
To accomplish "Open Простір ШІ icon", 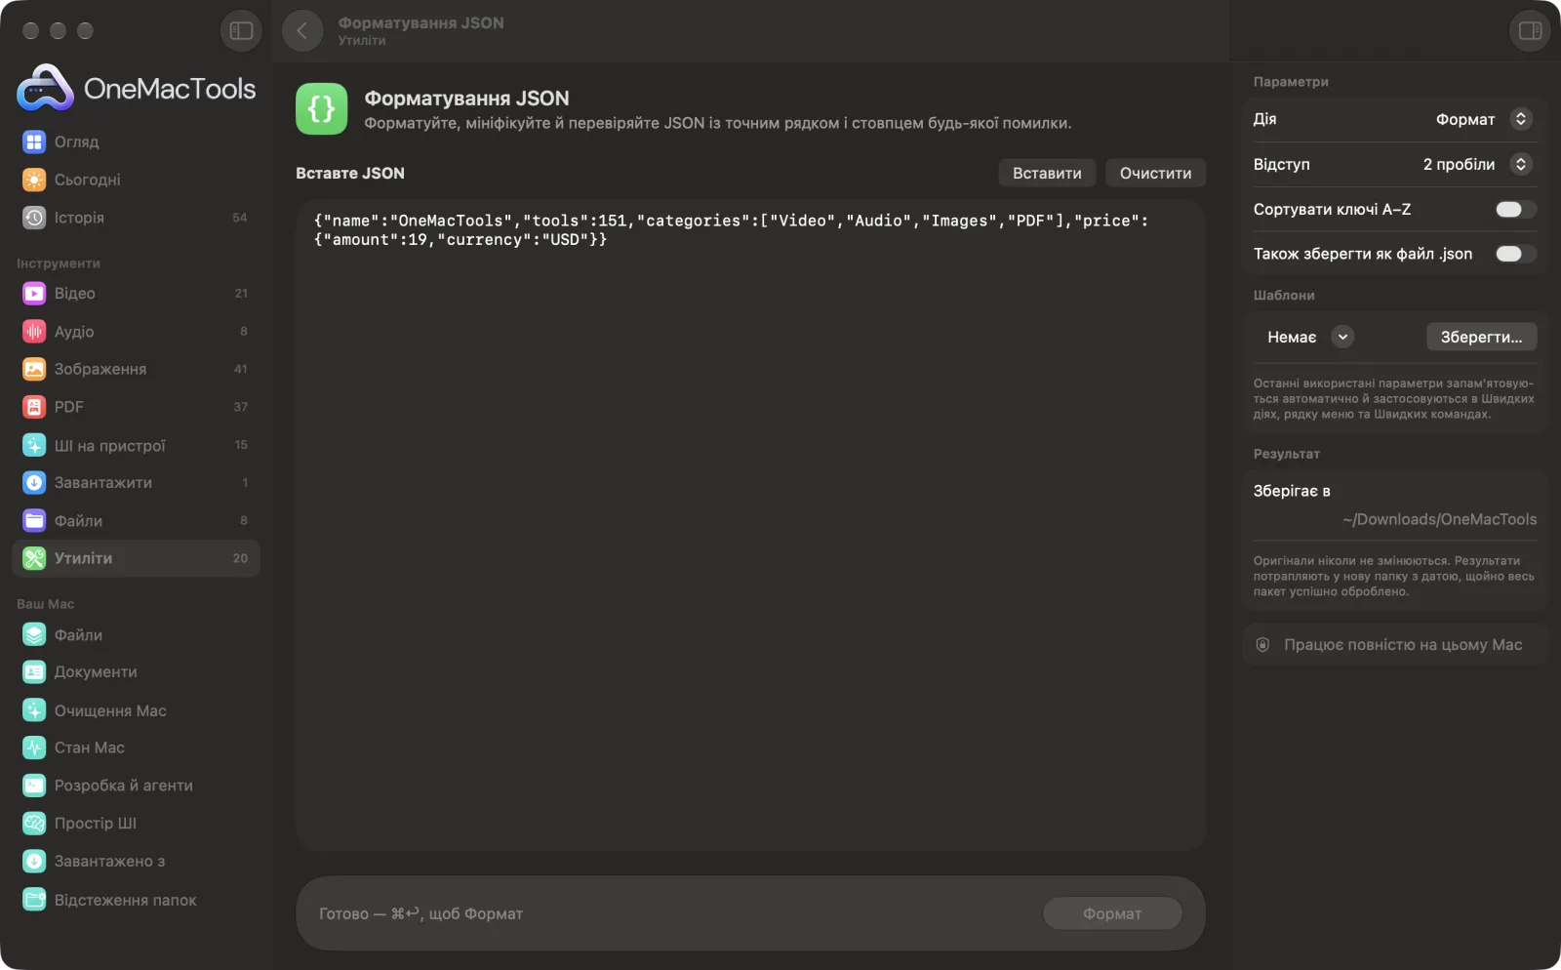I will click(34, 824).
